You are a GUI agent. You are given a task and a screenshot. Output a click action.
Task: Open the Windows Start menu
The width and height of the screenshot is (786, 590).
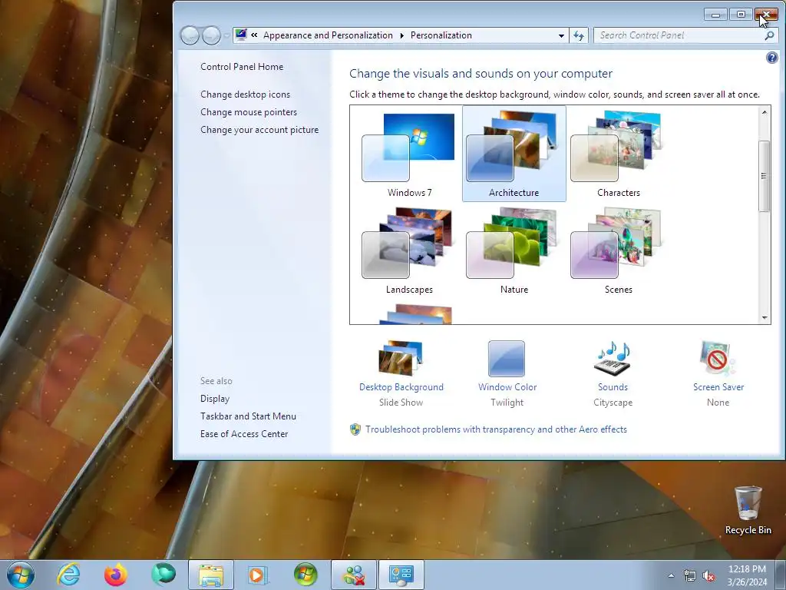pos(21,575)
